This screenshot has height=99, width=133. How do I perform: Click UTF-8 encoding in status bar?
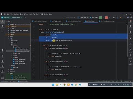118,81
